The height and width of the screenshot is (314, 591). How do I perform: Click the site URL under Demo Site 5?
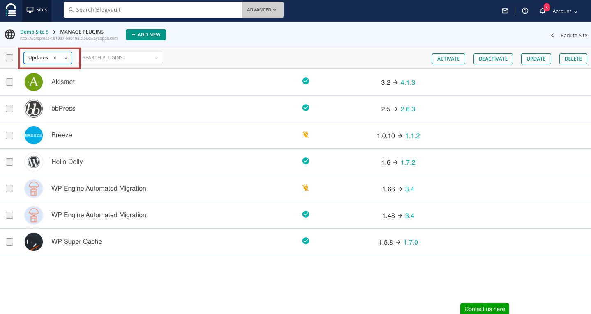tap(69, 38)
